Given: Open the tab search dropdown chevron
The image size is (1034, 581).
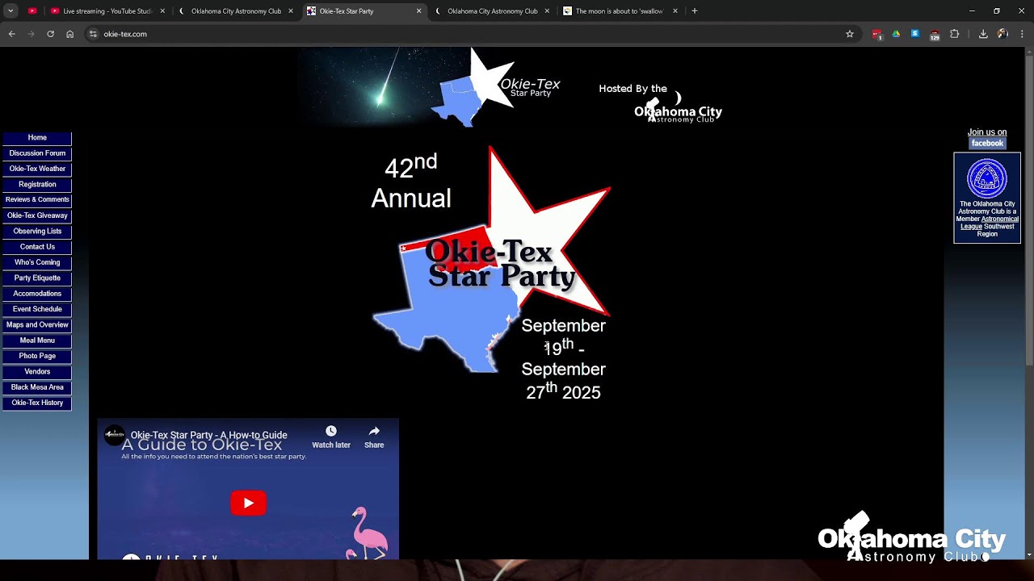Looking at the screenshot, I should [11, 11].
